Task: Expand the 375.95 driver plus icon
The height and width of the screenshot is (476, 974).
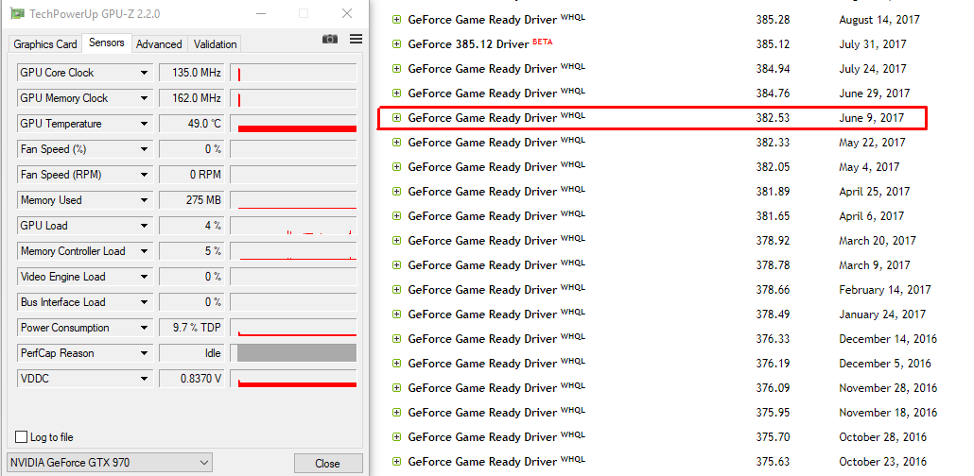Action: 396,413
